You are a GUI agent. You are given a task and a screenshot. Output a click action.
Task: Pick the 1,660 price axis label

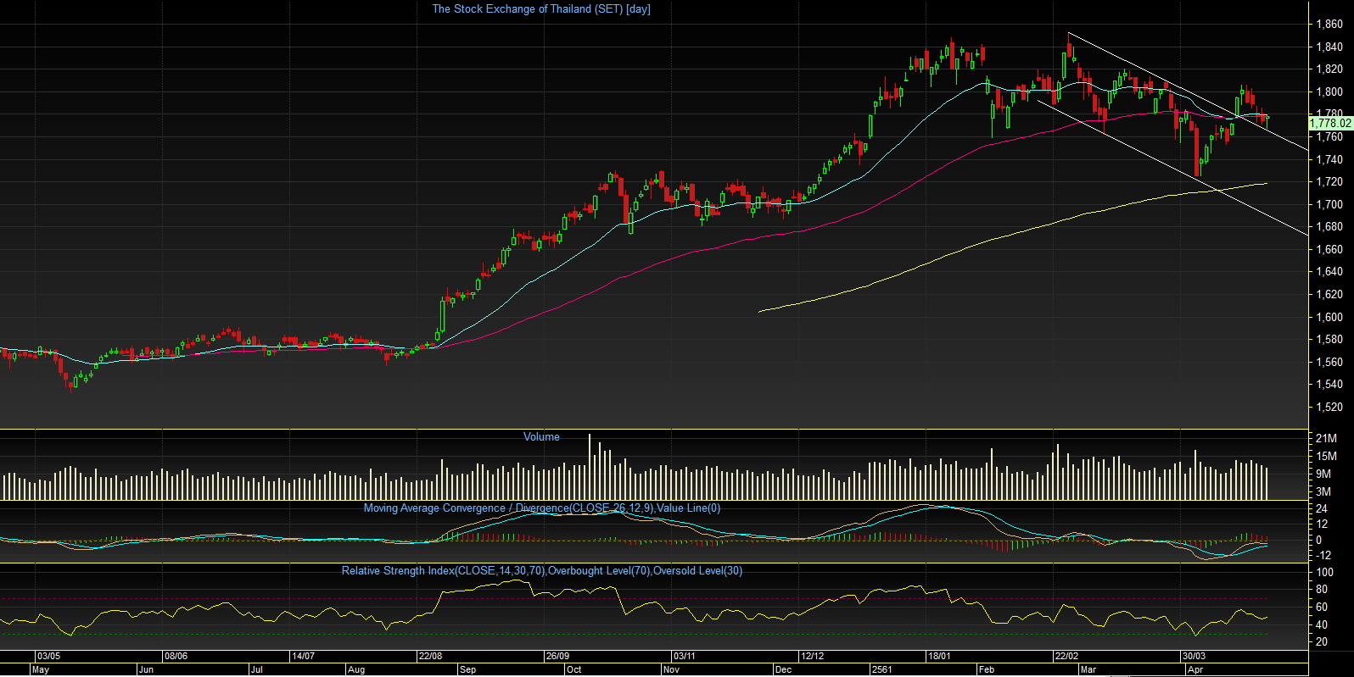click(1329, 249)
